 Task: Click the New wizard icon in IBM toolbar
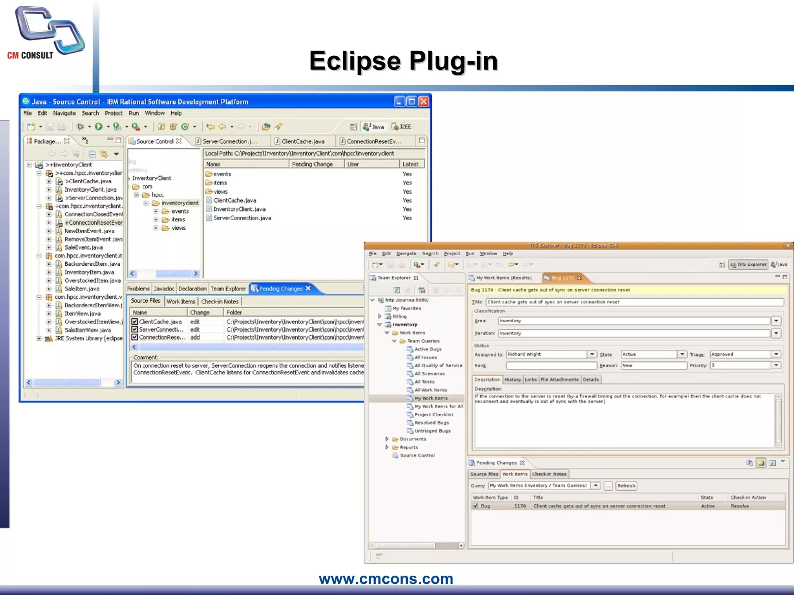pos(31,126)
